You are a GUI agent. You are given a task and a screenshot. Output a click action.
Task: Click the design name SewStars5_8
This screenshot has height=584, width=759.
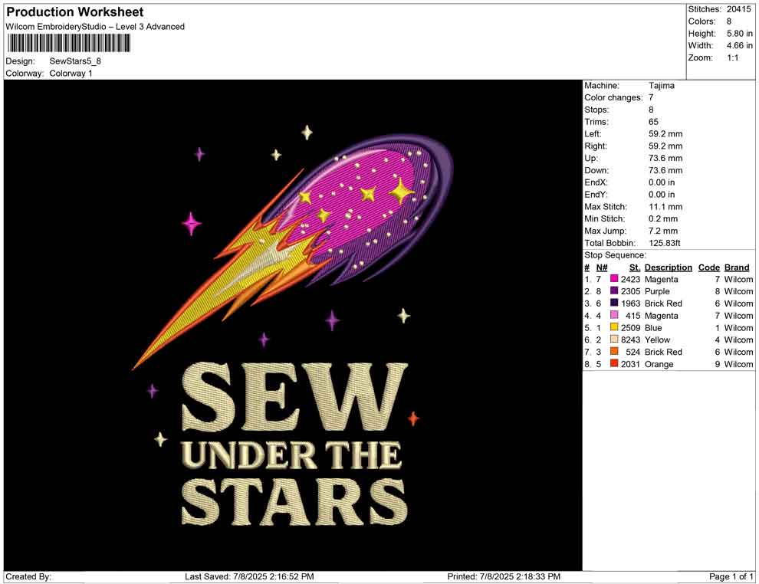pyautogui.click(x=75, y=61)
